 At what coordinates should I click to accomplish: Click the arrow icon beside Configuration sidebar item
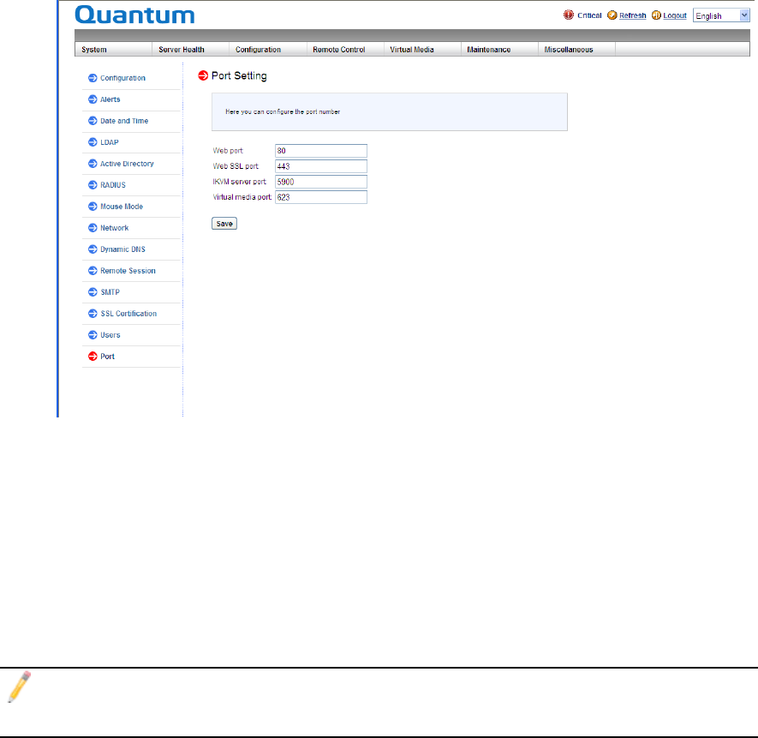93,78
